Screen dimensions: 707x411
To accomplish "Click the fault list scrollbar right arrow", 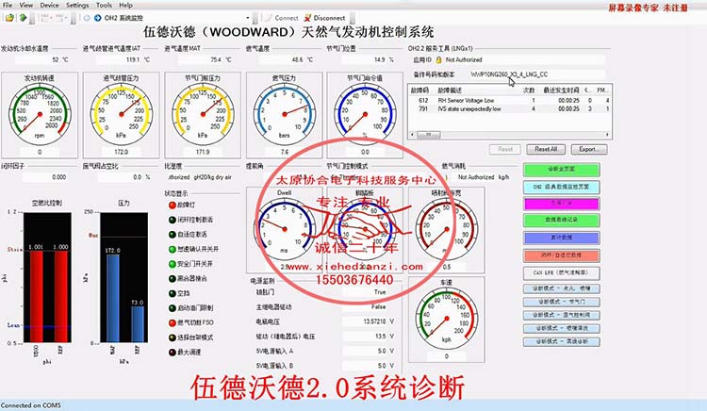I will click(x=607, y=134).
